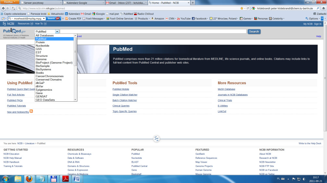Screen dimensions: 327x183
Task: Open Microsoft Word from the taskbar
Action: click(77, 179)
